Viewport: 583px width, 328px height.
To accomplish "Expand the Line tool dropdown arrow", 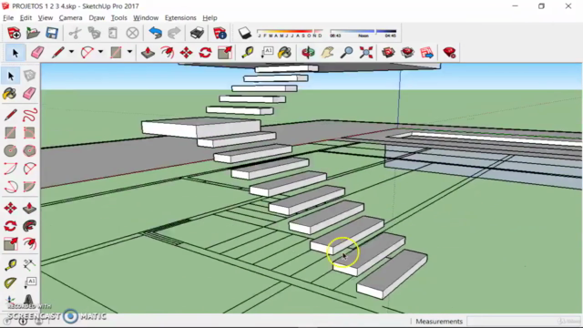I will [x=71, y=52].
